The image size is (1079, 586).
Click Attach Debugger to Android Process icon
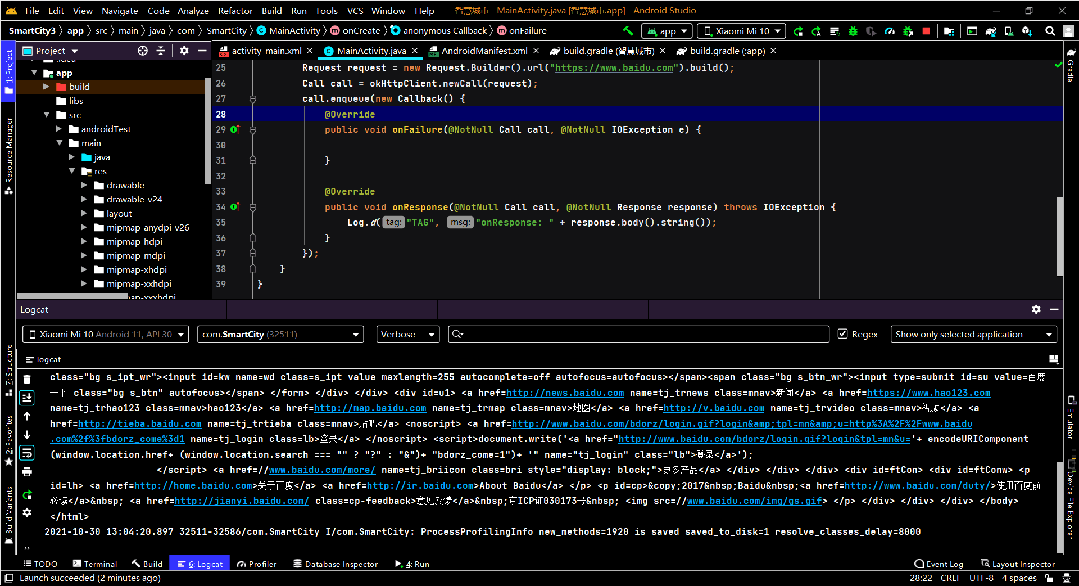point(908,31)
